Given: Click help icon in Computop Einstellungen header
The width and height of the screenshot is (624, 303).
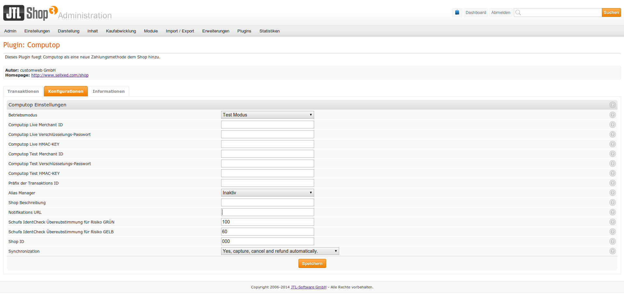Looking at the screenshot, I should 612,105.
